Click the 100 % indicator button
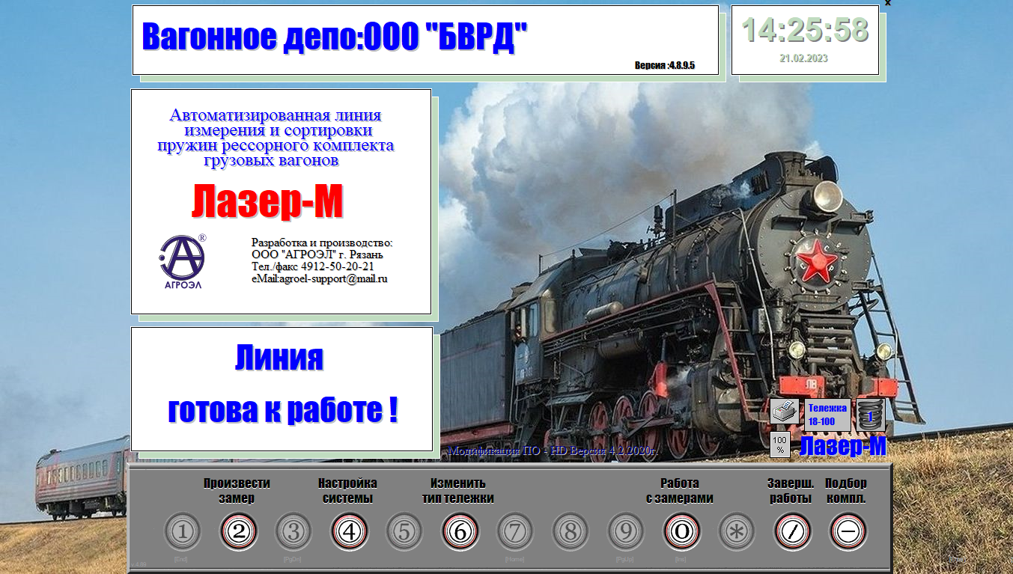This screenshot has width=1013, height=574. tap(780, 445)
